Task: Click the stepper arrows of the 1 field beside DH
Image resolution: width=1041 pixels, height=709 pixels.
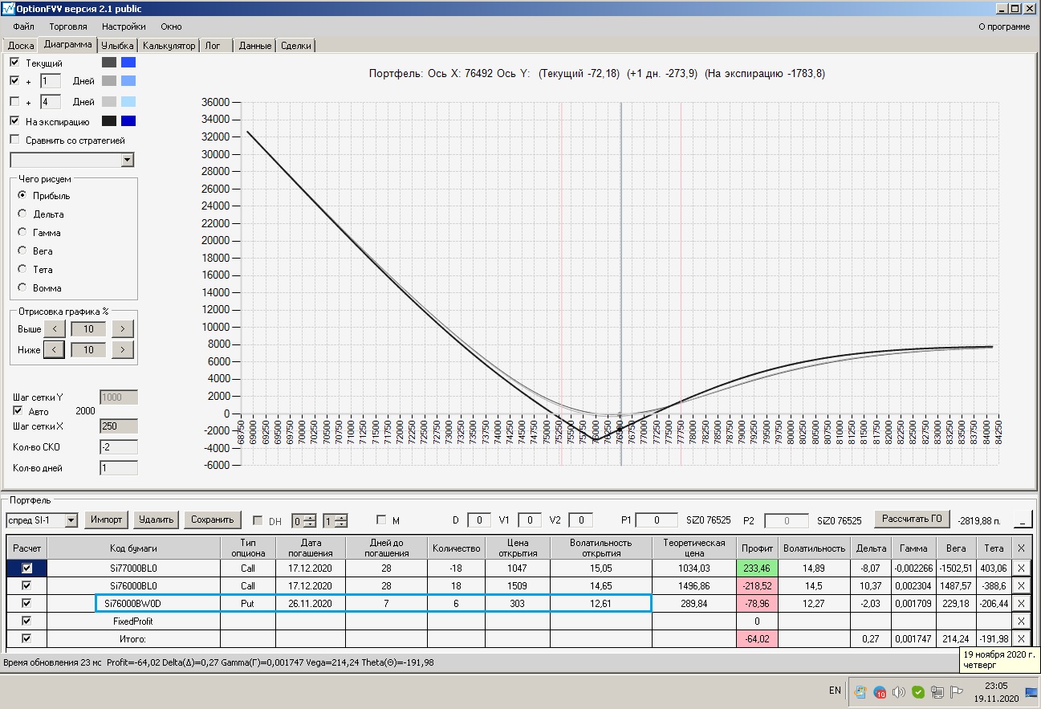Action: tap(341, 520)
